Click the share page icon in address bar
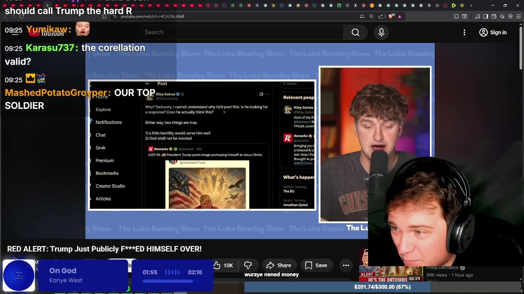This screenshot has height=294, width=524. 381,16
